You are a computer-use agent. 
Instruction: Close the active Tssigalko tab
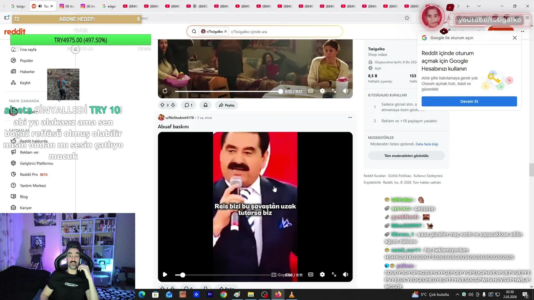[52, 6]
